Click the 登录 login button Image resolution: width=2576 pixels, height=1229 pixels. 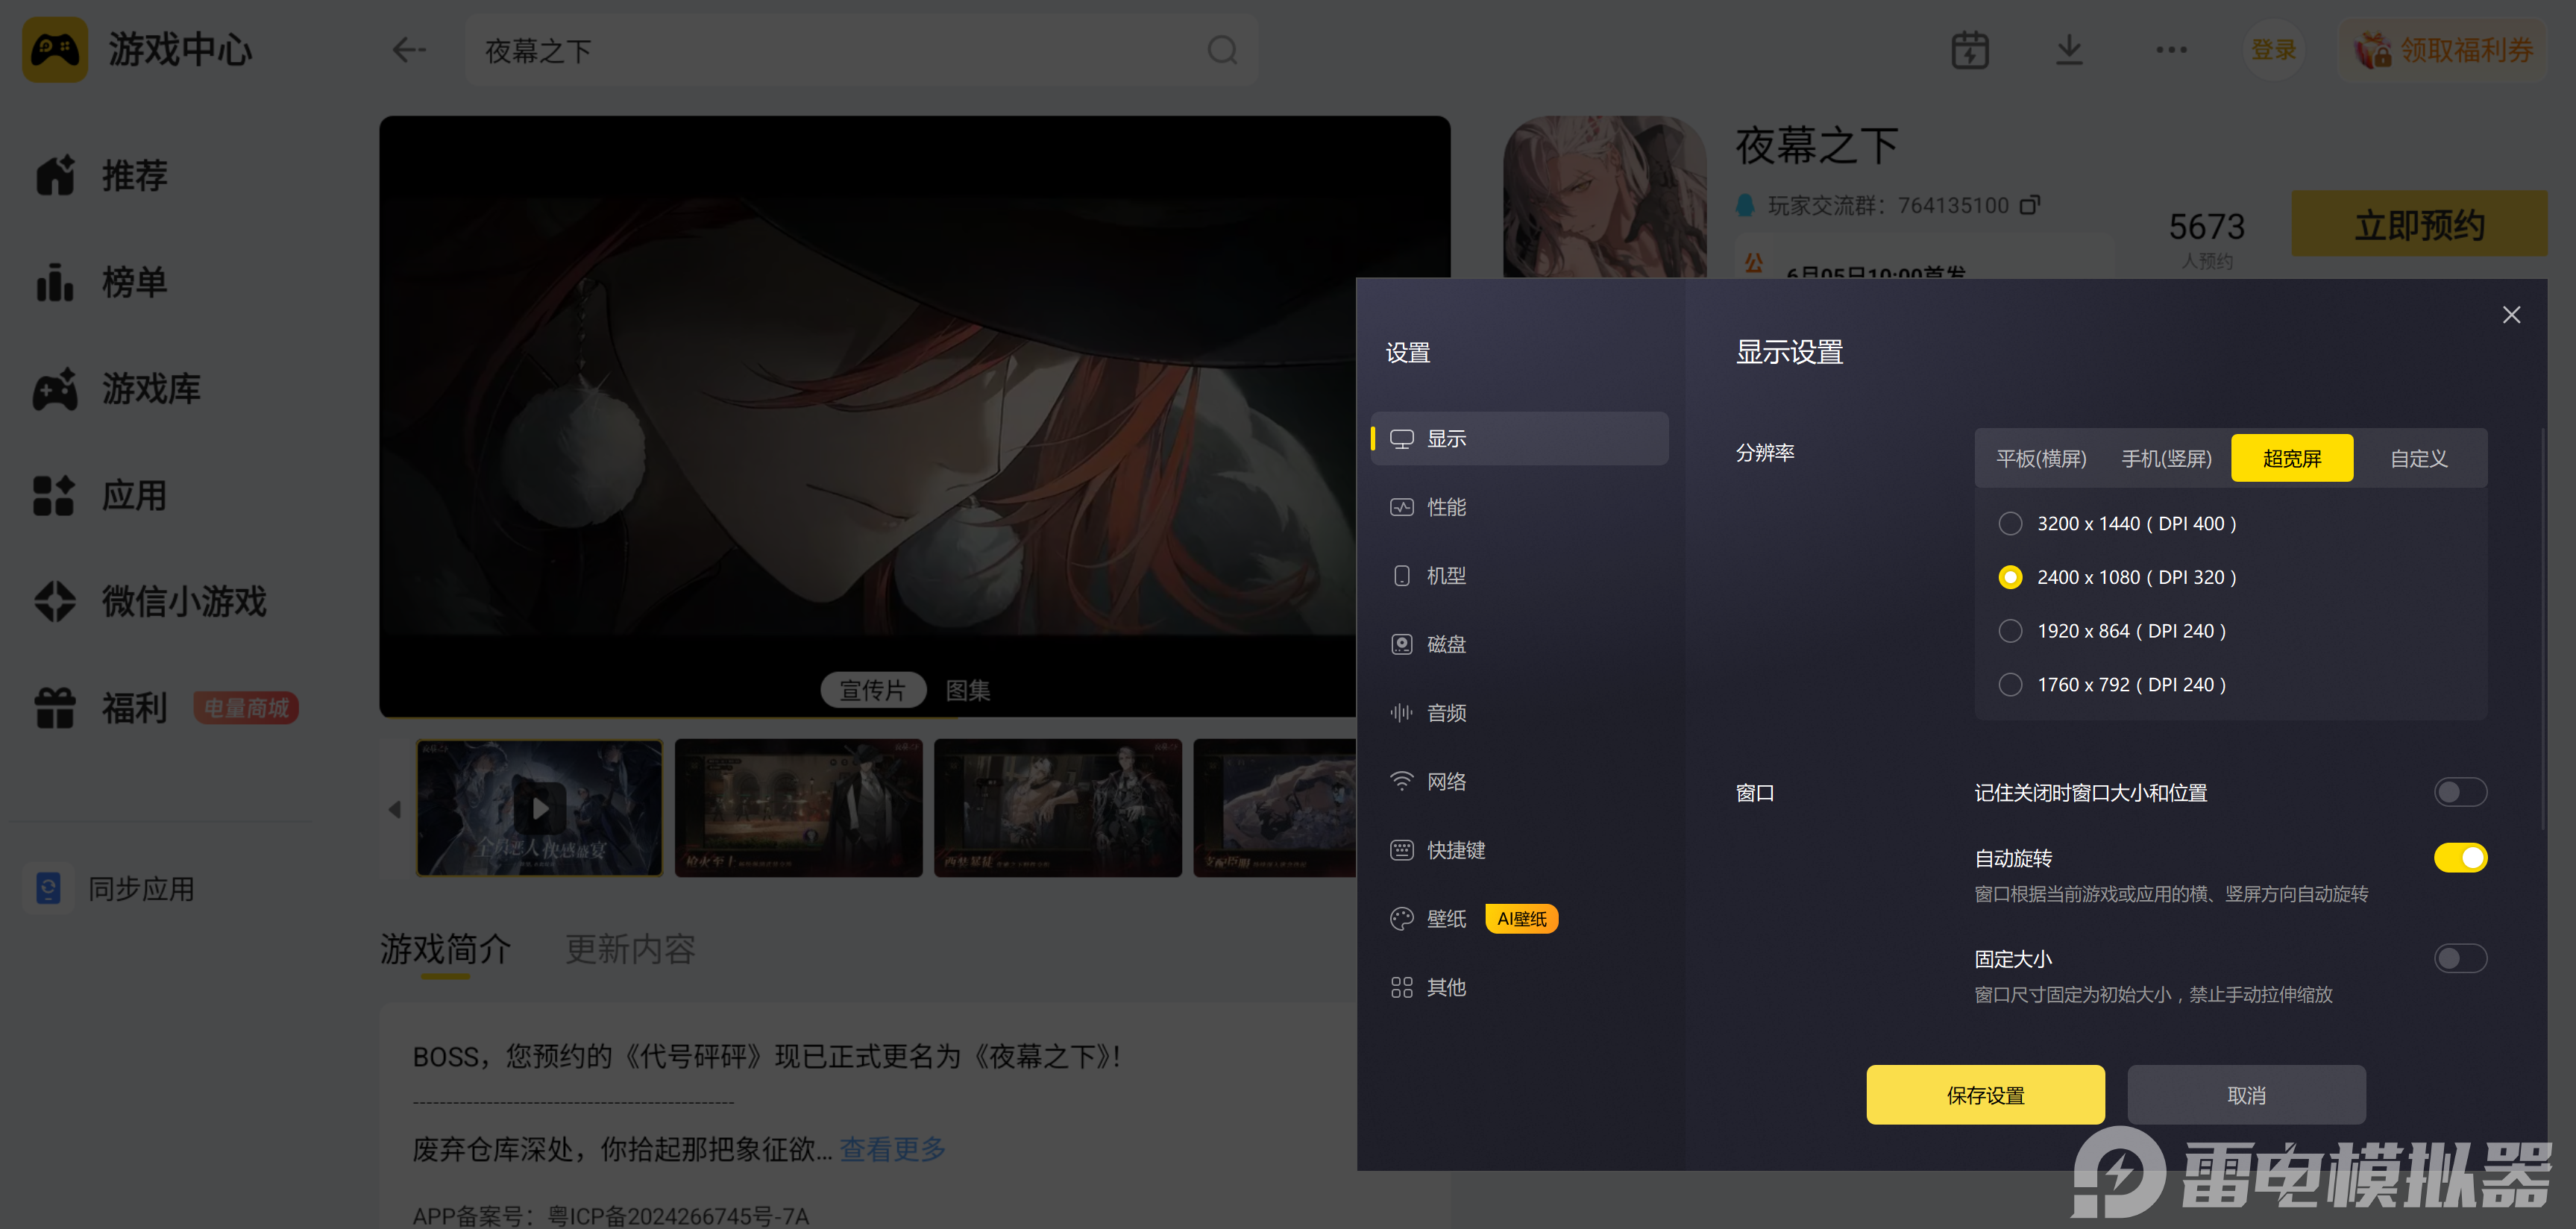tap(2273, 50)
